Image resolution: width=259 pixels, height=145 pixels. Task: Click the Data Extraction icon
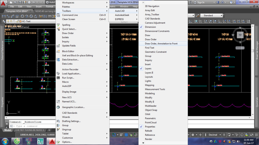[58, 60]
